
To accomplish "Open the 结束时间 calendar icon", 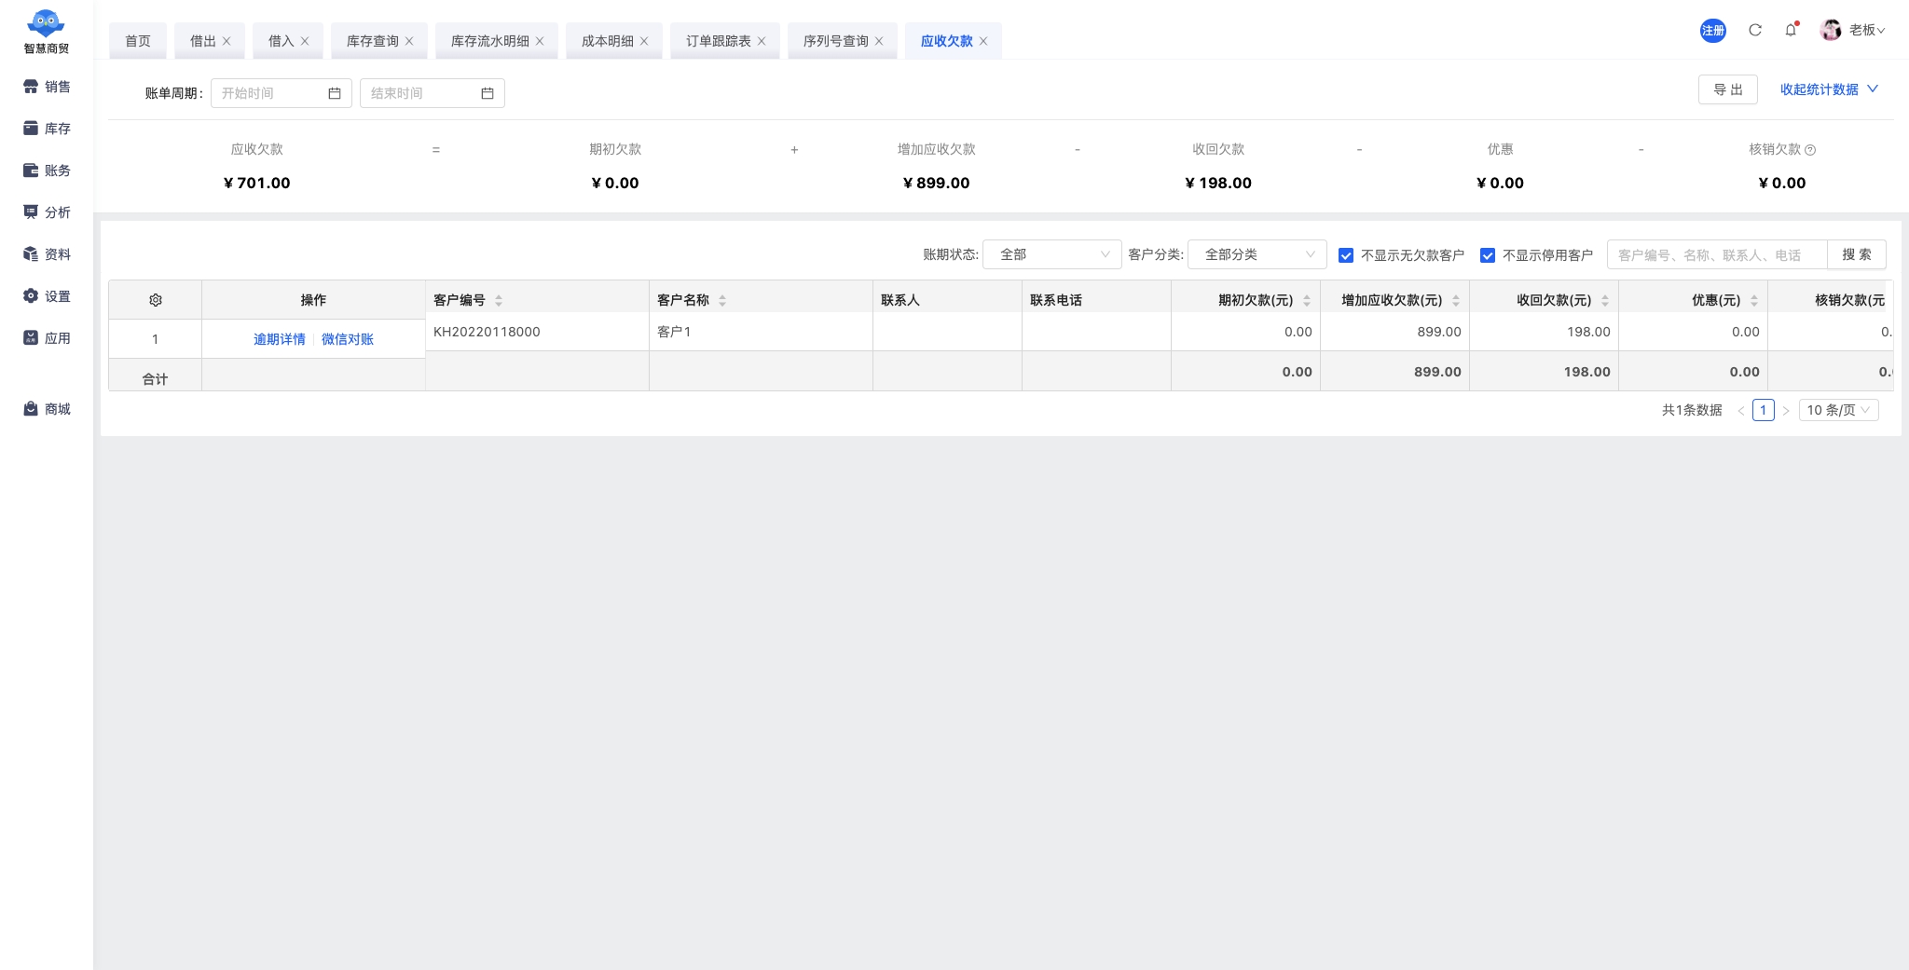I will 488,93.
